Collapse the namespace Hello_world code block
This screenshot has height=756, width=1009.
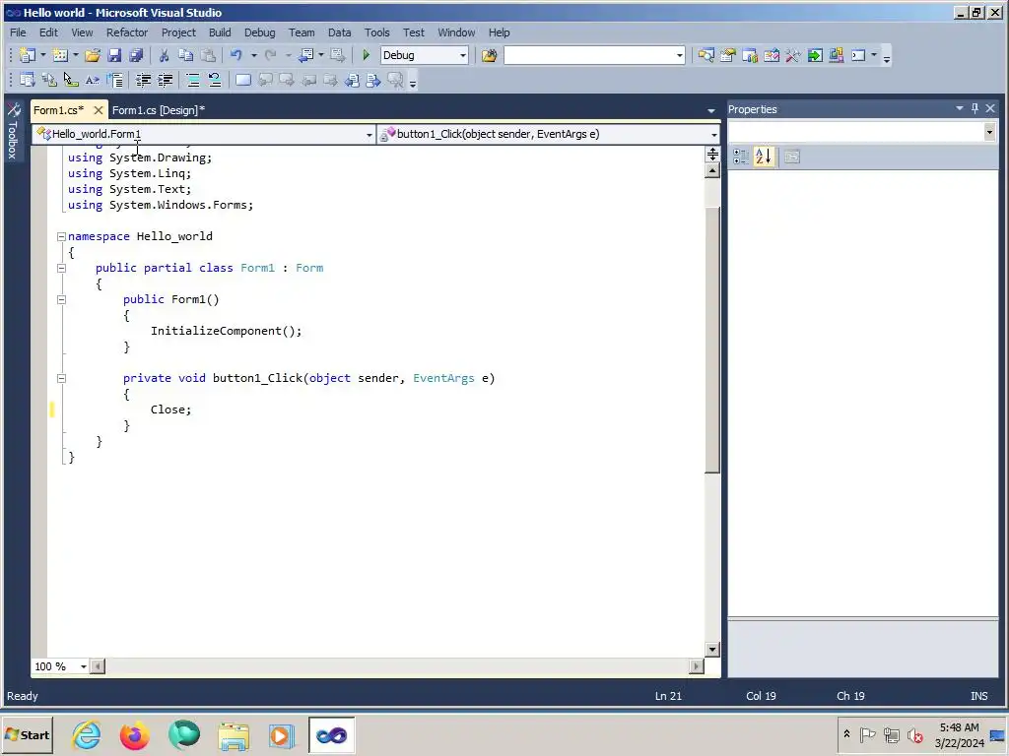click(61, 236)
